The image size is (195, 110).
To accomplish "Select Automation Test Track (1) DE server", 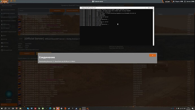I will pyautogui.click(x=49, y=20).
